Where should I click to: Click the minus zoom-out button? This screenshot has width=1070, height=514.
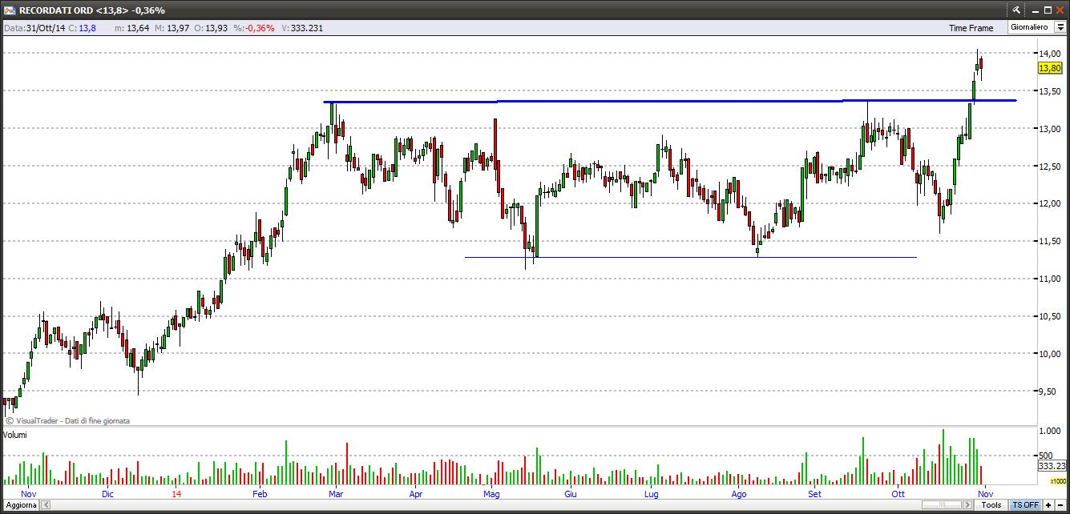[x=1061, y=505]
